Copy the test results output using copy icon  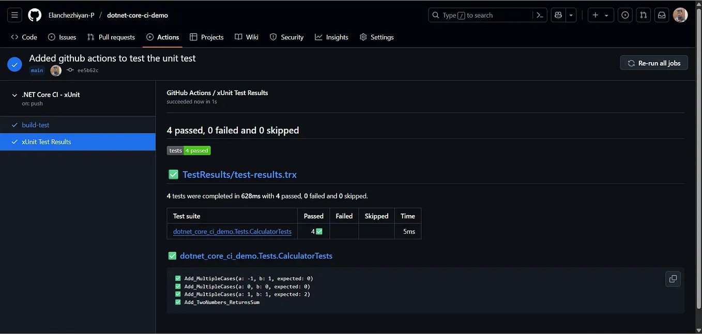coord(673,279)
